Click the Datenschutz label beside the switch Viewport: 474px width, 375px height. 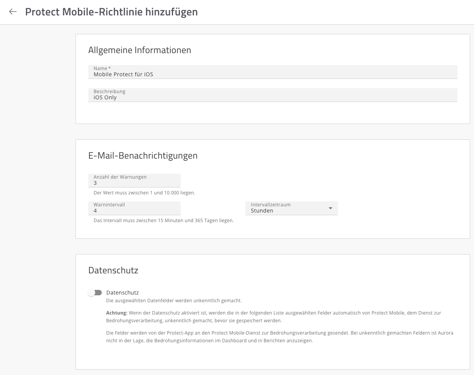point(123,293)
